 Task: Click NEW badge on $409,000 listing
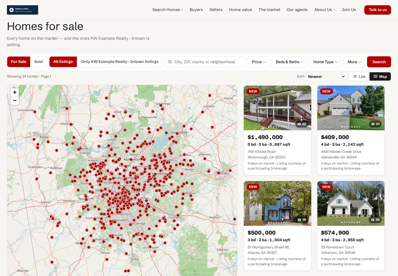[x=326, y=91]
